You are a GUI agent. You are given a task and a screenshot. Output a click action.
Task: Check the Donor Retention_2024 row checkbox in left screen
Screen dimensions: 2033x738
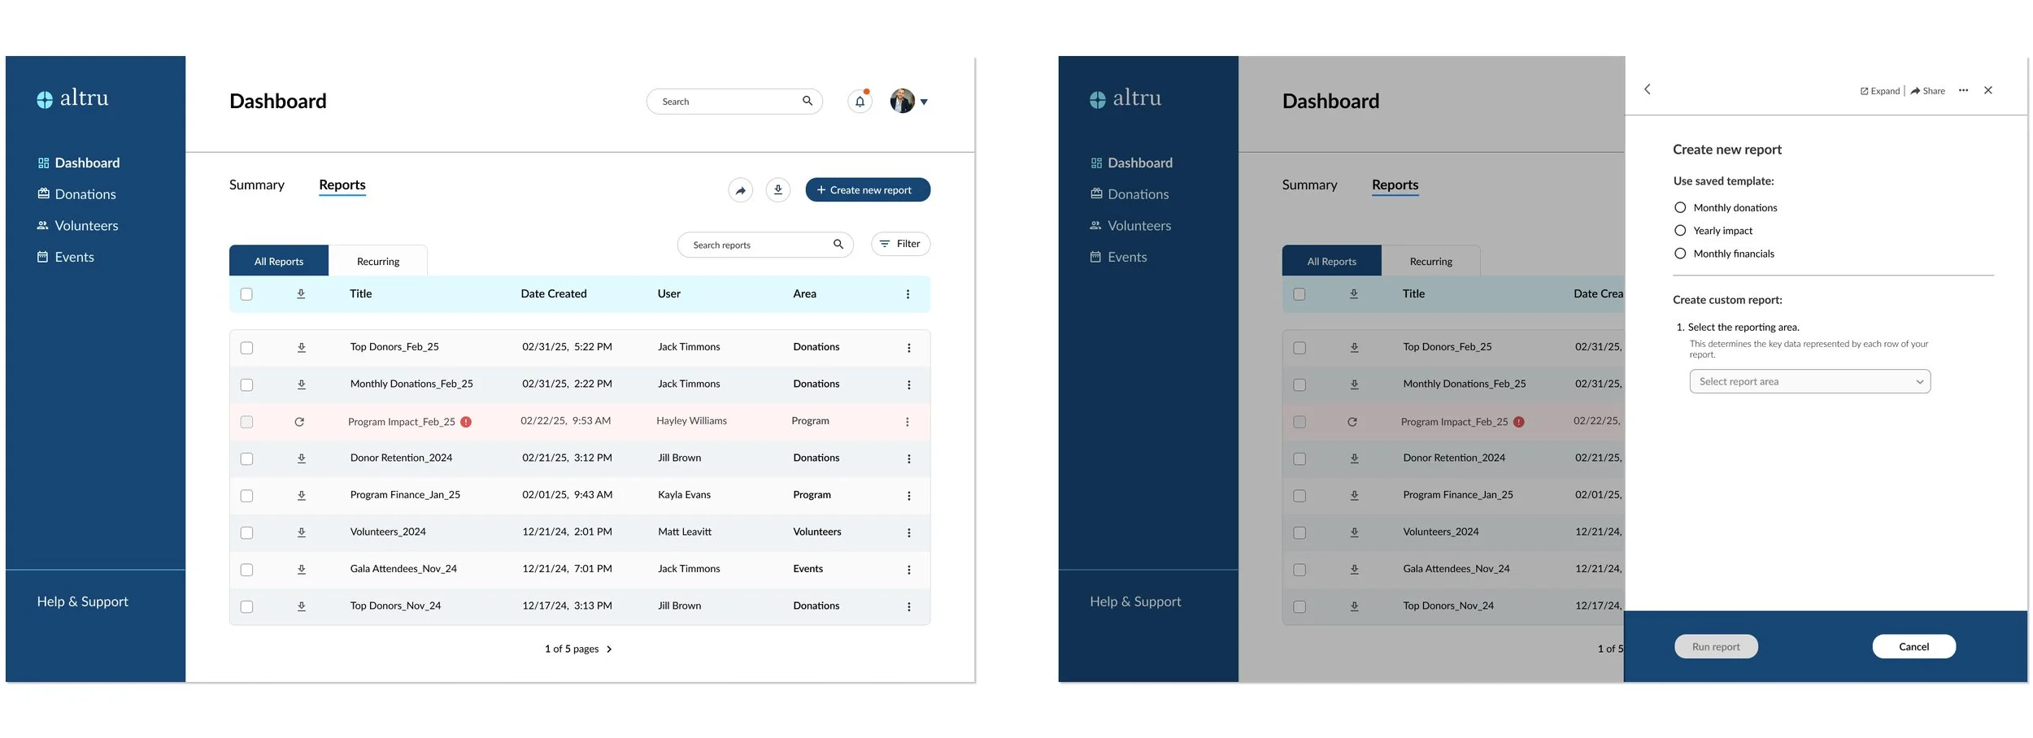tap(246, 458)
